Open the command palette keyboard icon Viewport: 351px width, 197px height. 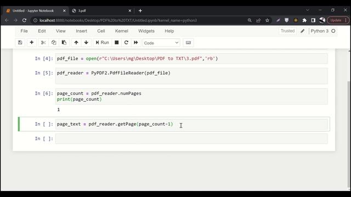click(188, 43)
